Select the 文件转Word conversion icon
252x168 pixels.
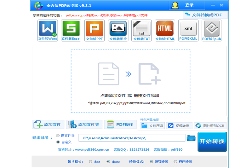48,31
